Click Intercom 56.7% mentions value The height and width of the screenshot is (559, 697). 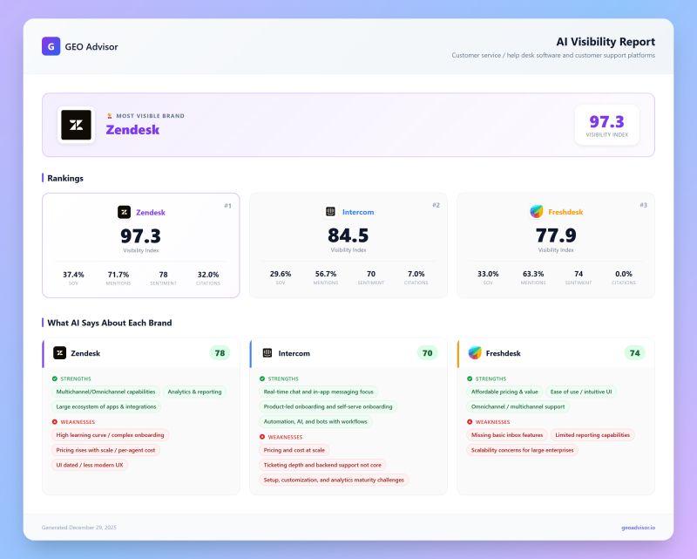[326, 274]
